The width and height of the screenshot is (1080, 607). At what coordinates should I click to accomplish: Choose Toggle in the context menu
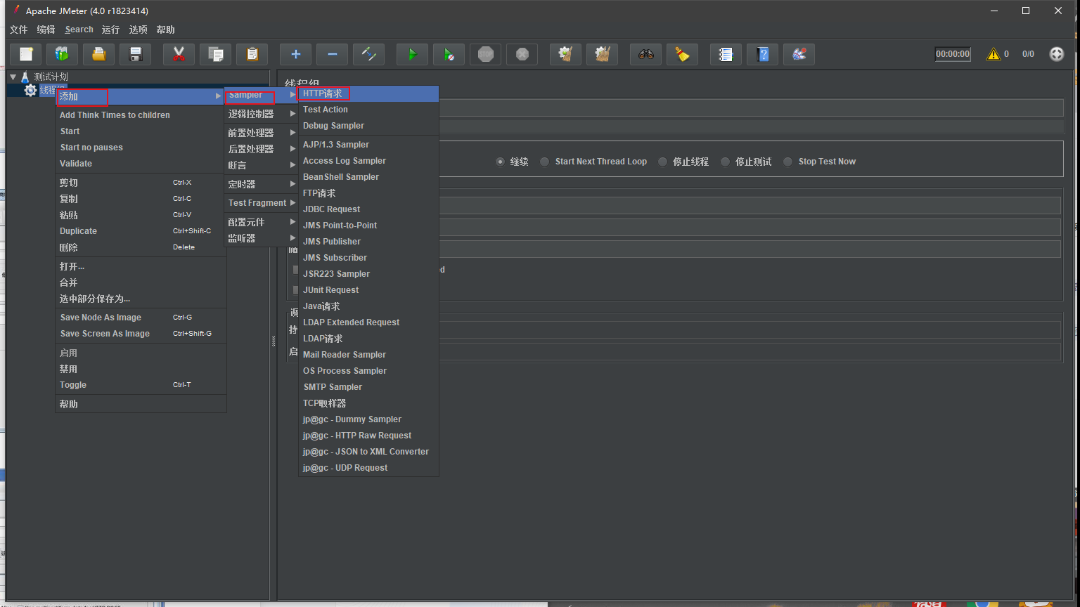141,385
